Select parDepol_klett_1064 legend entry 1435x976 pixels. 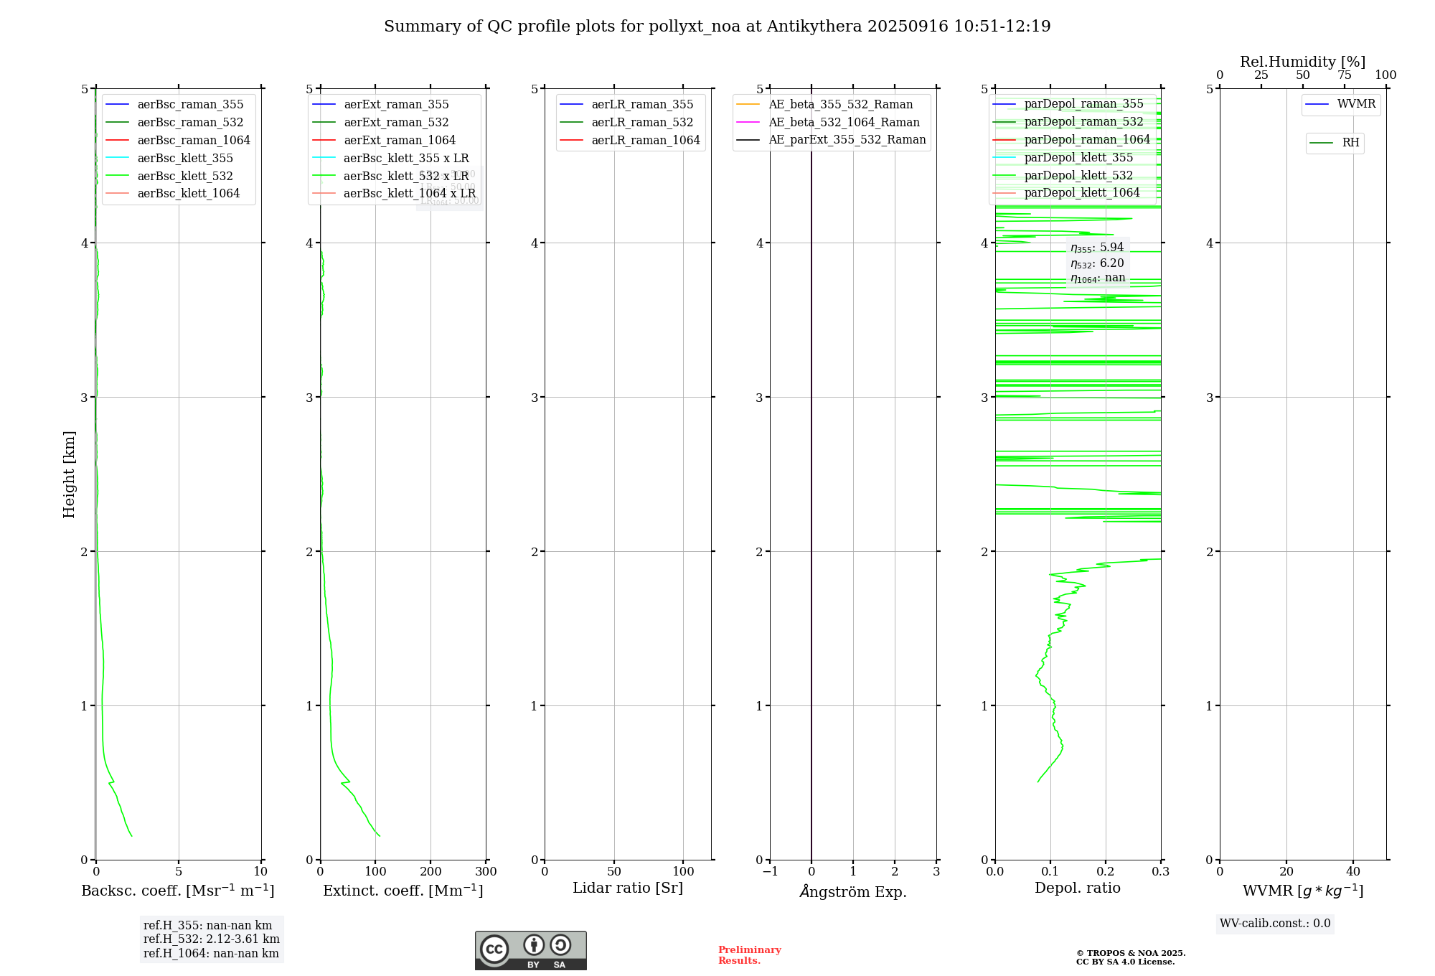coord(1067,193)
